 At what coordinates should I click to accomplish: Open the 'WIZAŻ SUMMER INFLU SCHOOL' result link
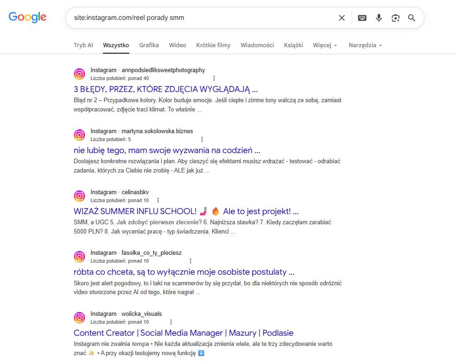click(x=186, y=211)
